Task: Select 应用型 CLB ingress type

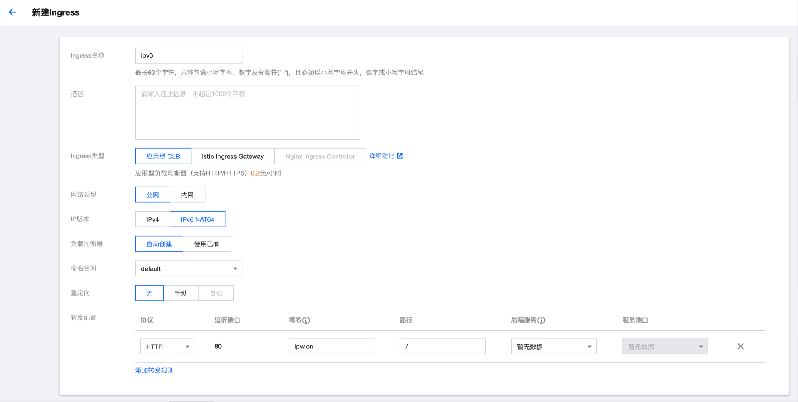Action: click(x=163, y=156)
